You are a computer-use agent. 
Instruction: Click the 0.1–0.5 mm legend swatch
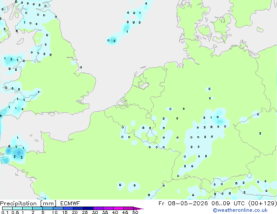7,208
